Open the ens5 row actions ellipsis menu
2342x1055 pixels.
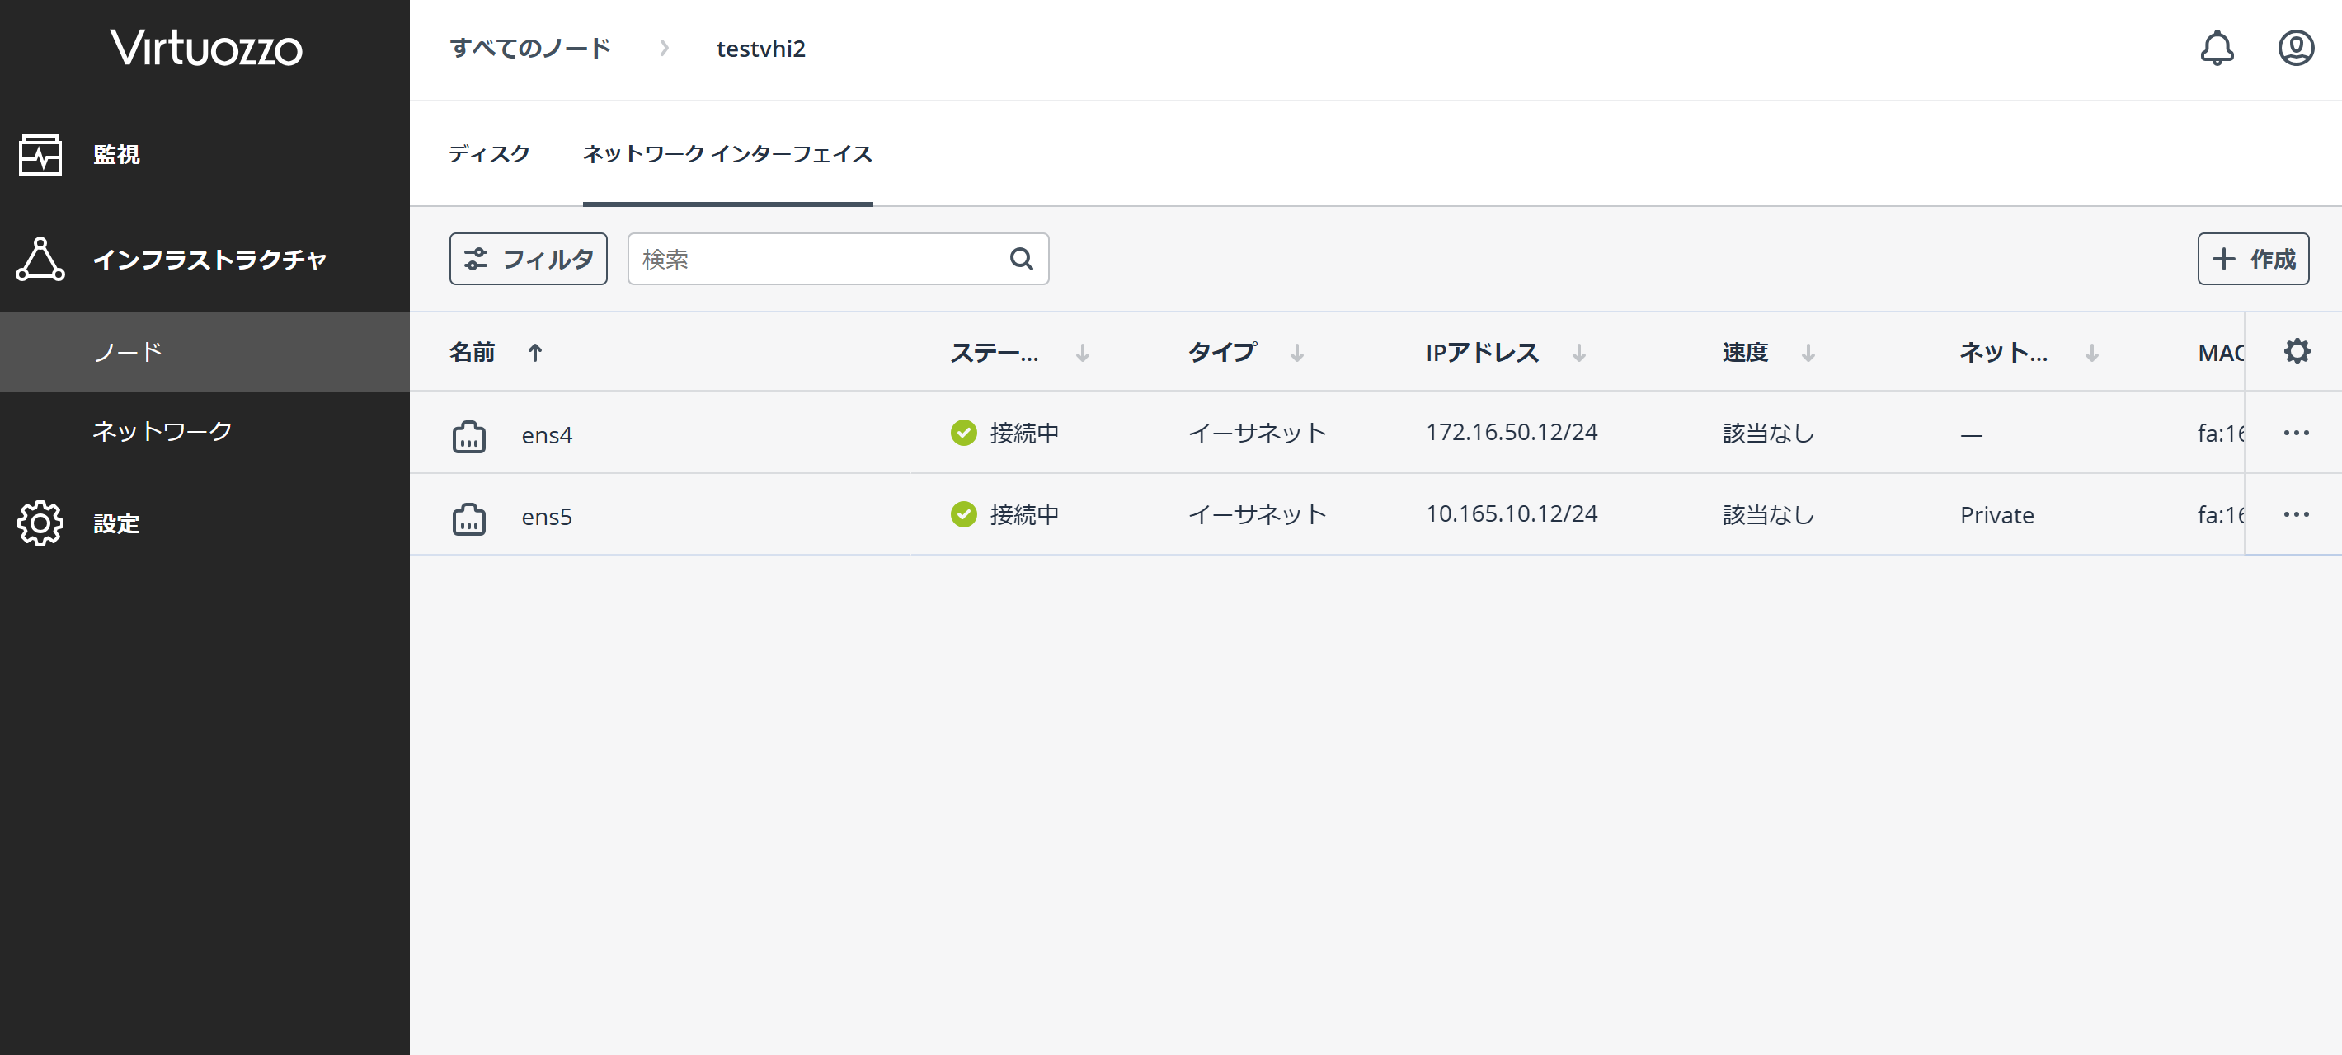(2296, 515)
